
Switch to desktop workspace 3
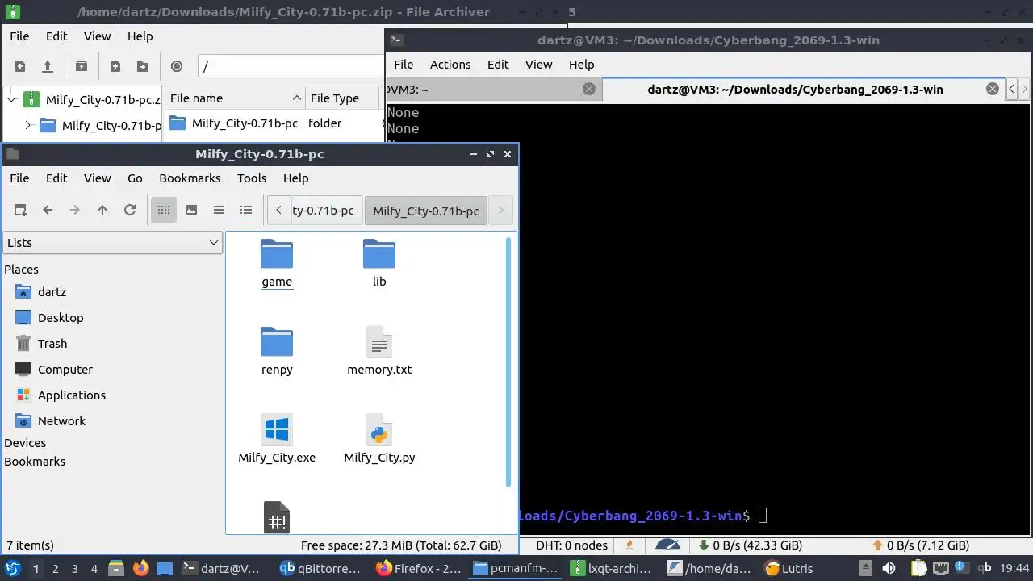point(74,569)
